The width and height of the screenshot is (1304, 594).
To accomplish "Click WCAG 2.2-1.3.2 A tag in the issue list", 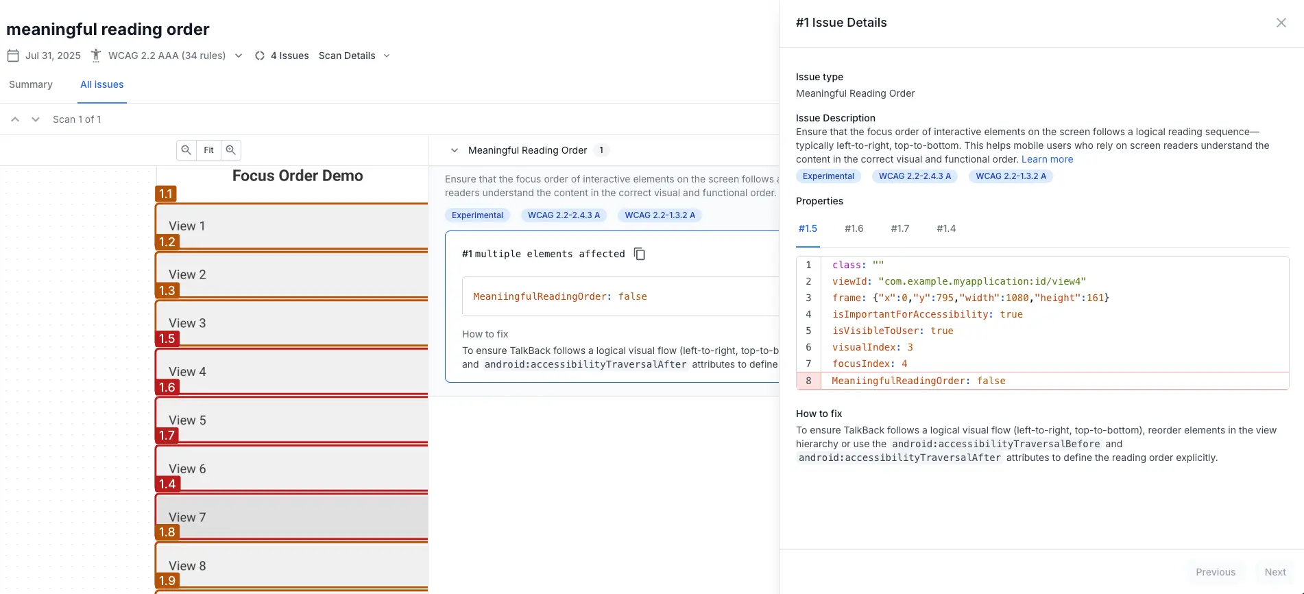I will click(660, 215).
